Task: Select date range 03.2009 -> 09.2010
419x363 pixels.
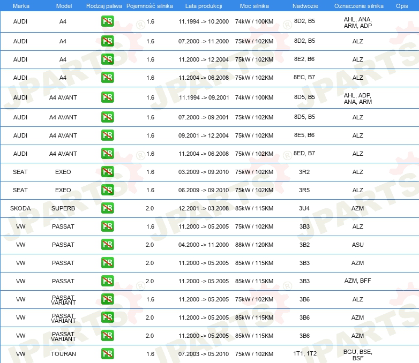Action: [204, 172]
